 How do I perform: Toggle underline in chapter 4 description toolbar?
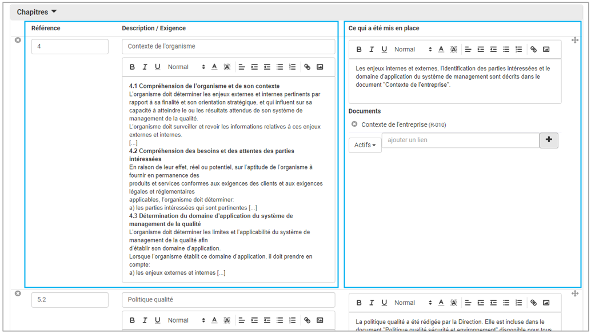coord(158,67)
